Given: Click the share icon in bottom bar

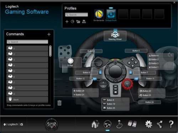Looking at the screenshot, I should click(x=159, y=124).
